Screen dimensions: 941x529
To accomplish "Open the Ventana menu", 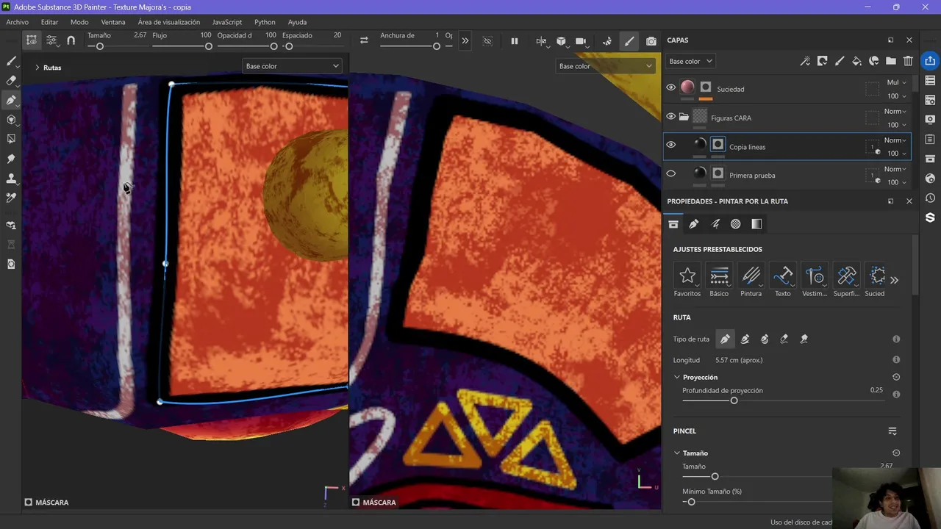I will (x=113, y=22).
